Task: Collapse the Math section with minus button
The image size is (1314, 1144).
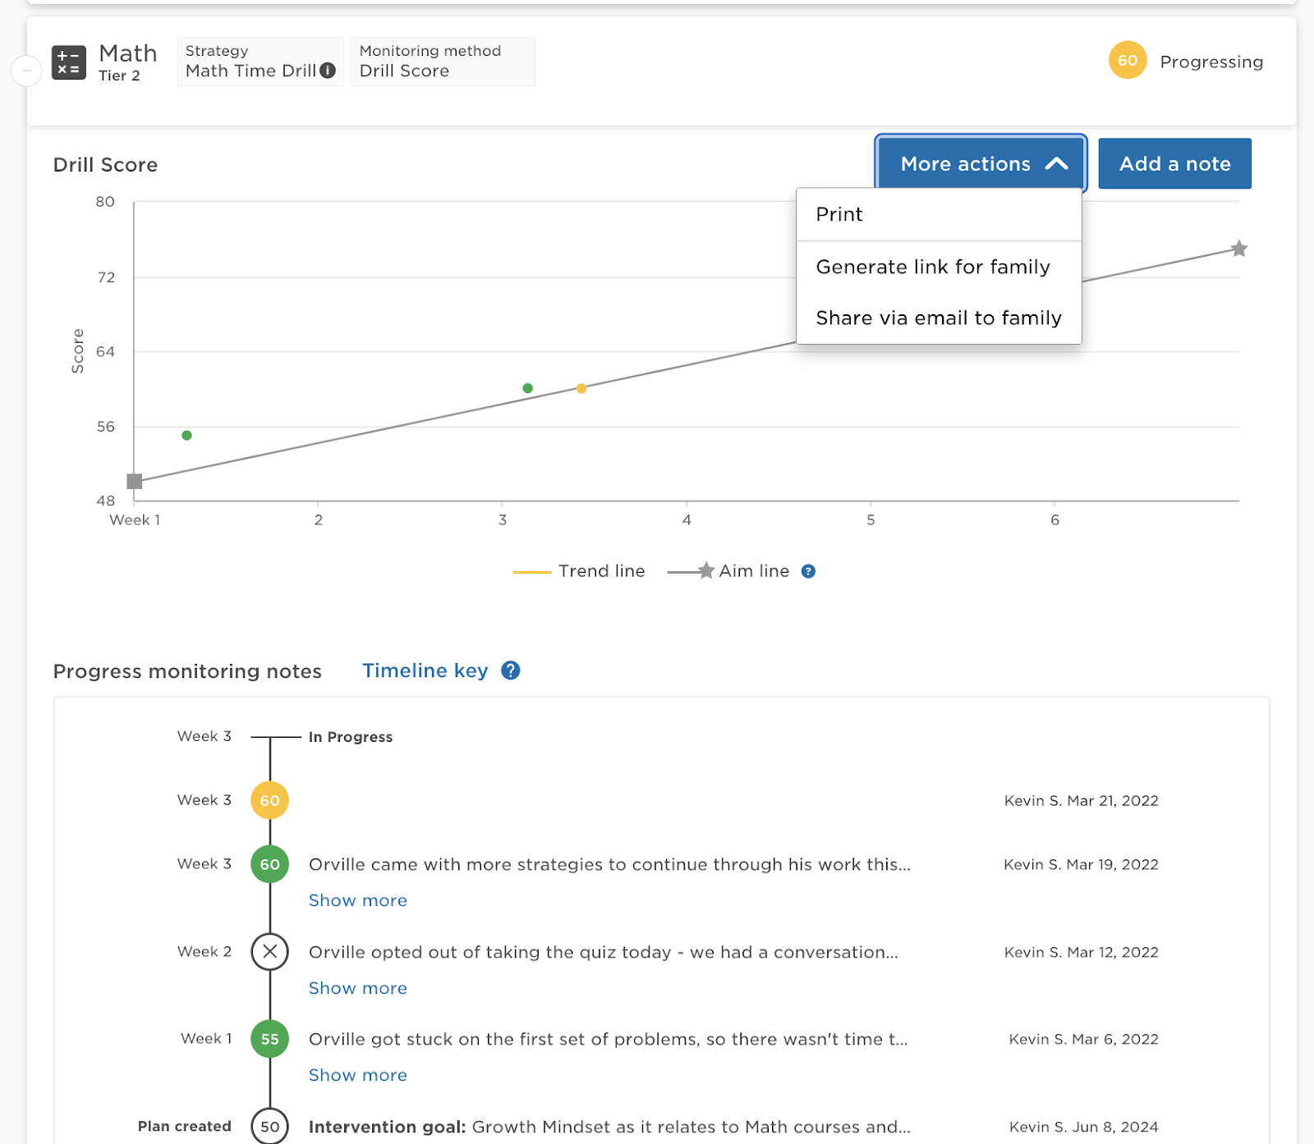Action: click(x=26, y=71)
